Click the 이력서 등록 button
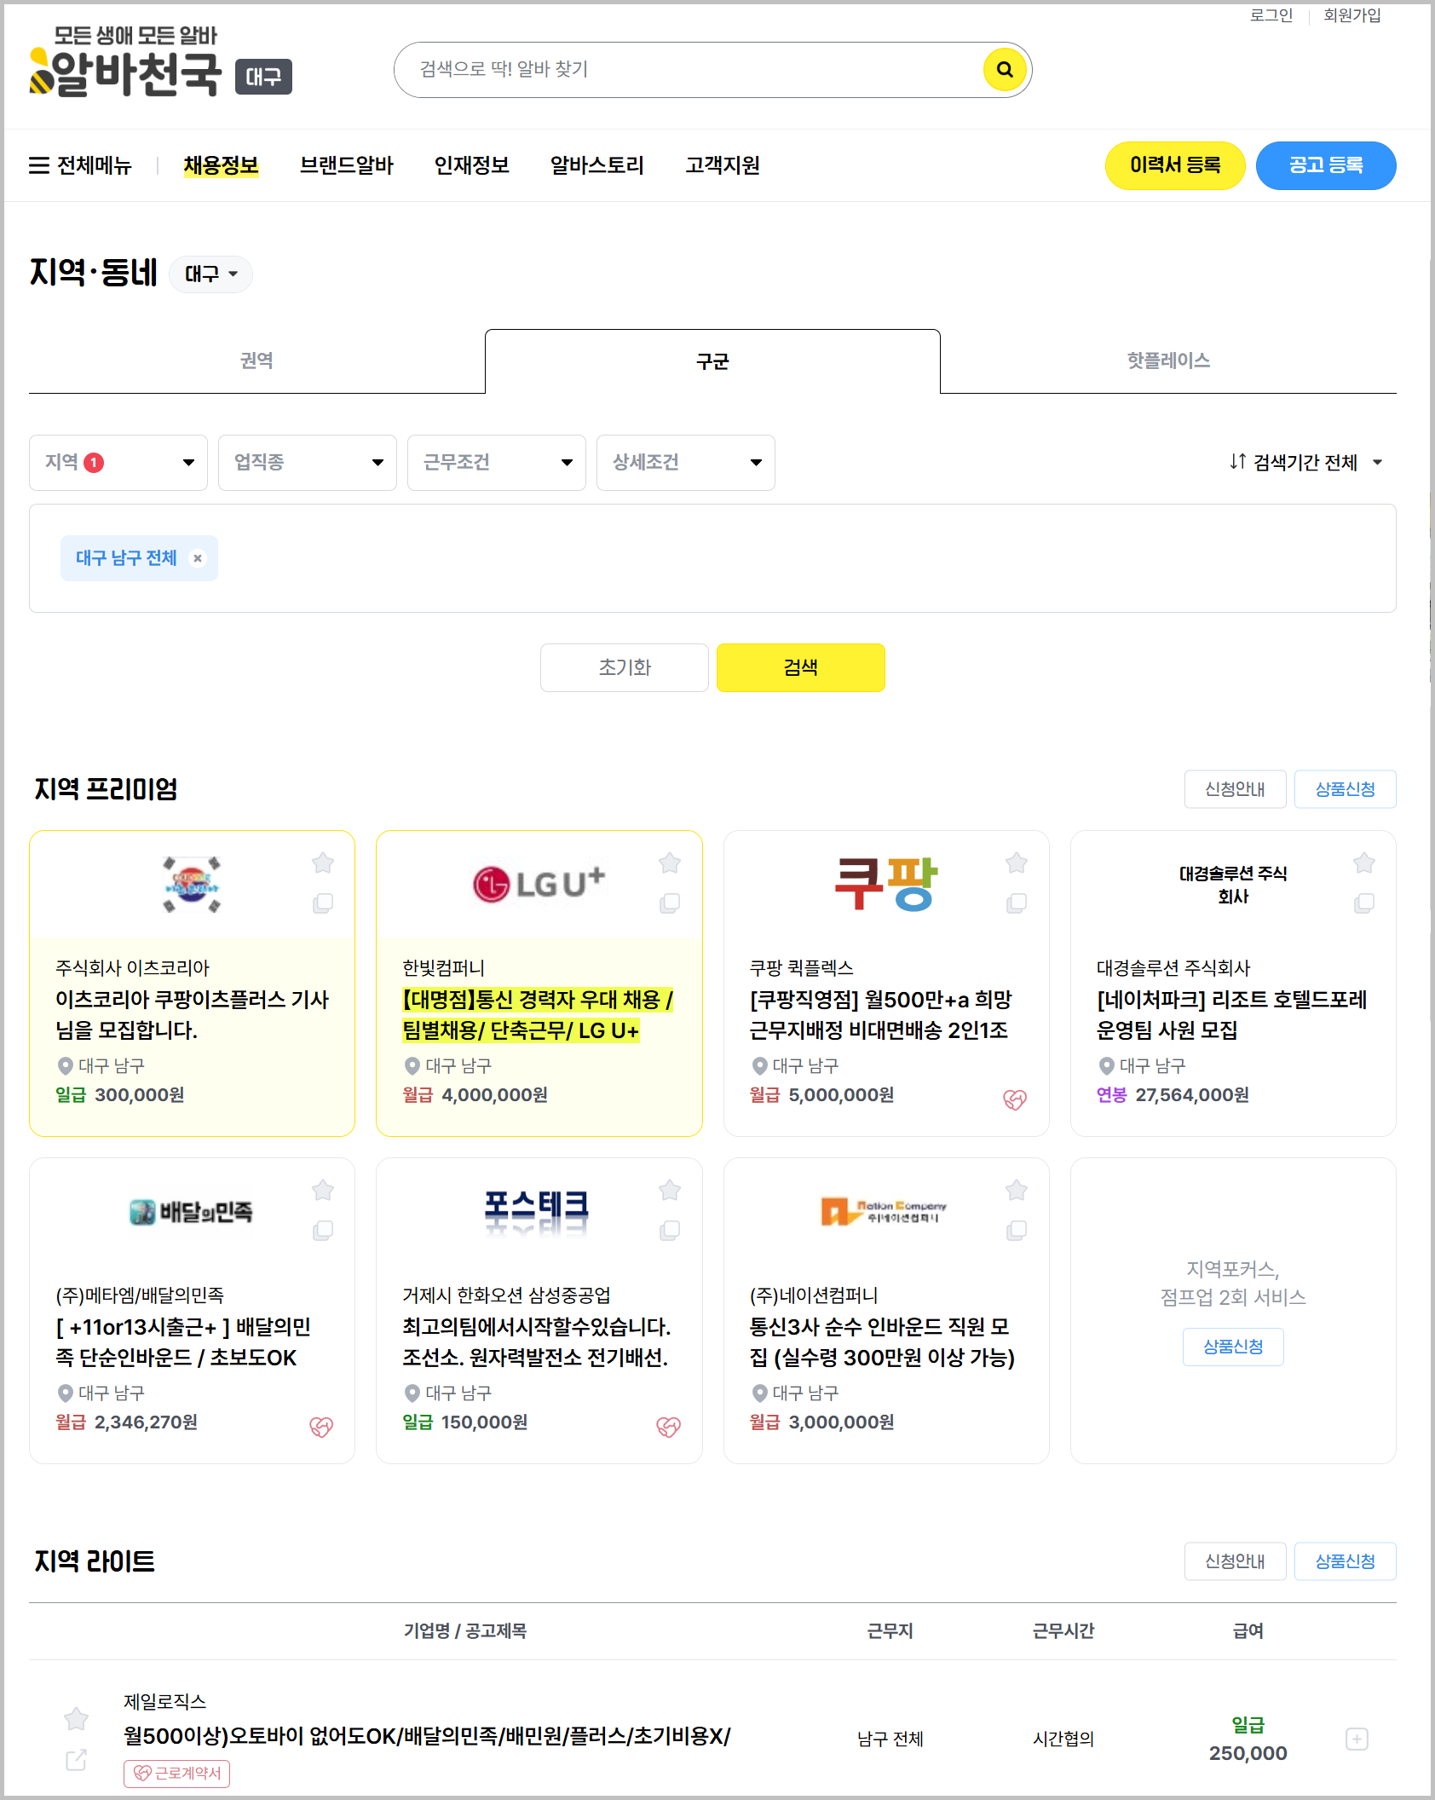 (x=1175, y=165)
